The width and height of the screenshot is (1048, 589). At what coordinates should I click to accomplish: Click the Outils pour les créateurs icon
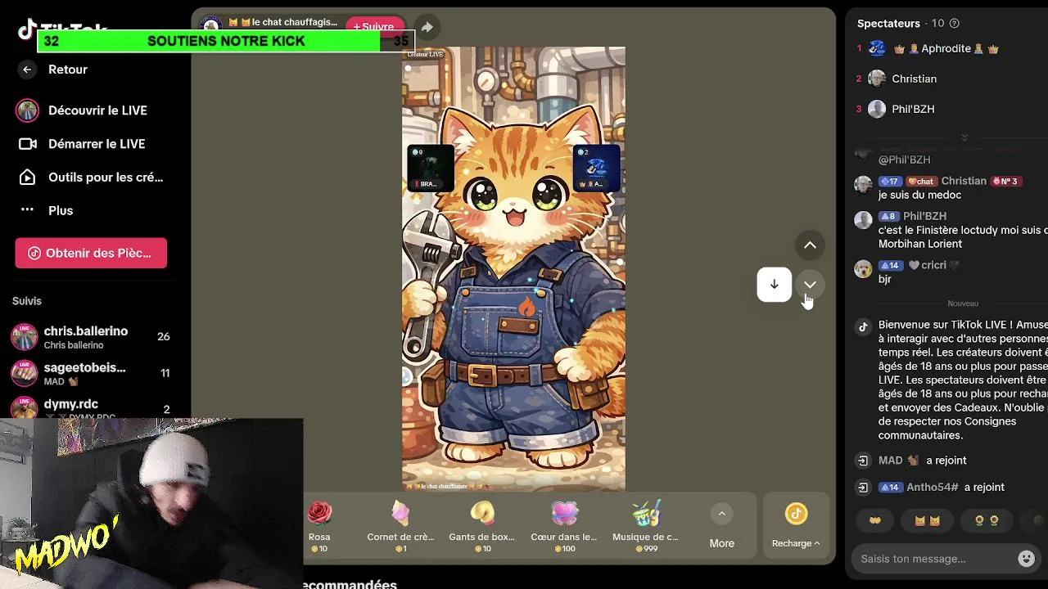pos(28,178)
